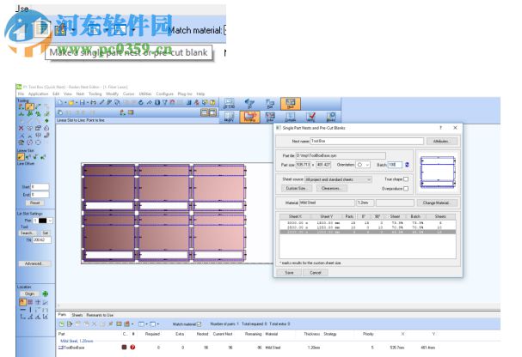Select the highlighted third sheet result row
The height and width of the screenshot is (357, 522).
(x=367, y=232)
